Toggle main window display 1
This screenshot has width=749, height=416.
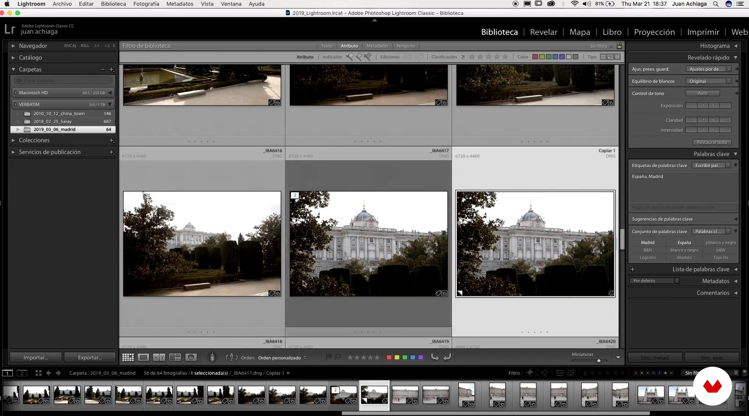(x=7, y=373)
